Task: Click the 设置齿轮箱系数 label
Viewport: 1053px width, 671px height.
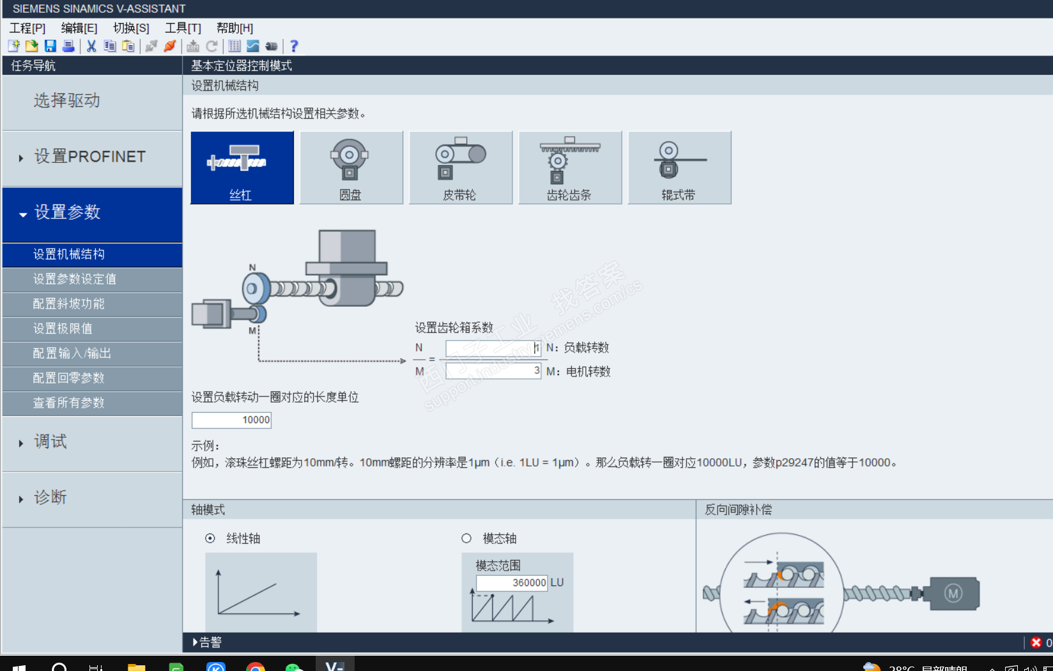Action: [454, 328]
